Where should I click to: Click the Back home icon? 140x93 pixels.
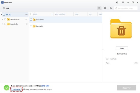pyautogui.click(x=4, y=8)
